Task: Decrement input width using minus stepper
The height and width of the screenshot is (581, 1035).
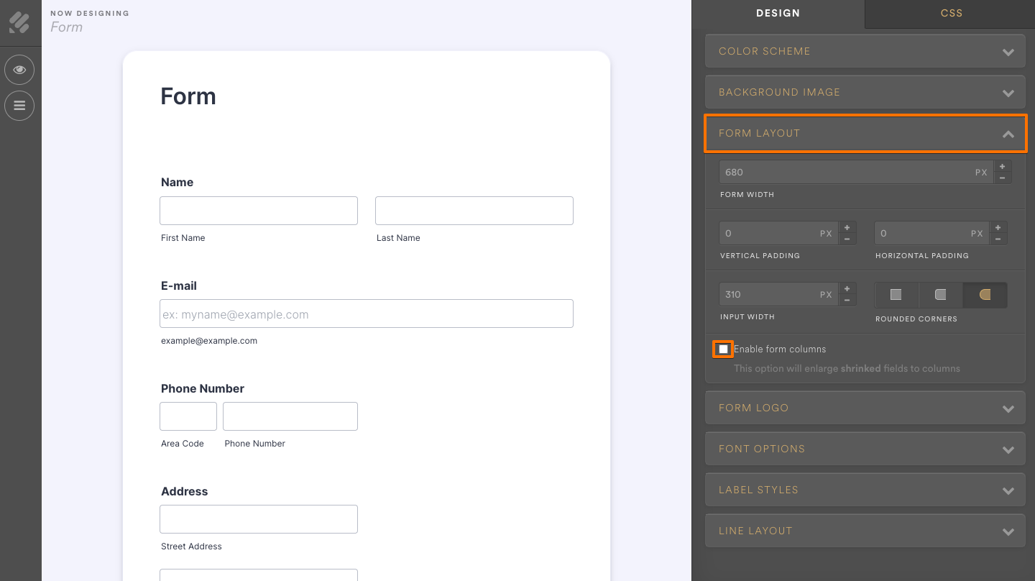Action: coord(847,299)
